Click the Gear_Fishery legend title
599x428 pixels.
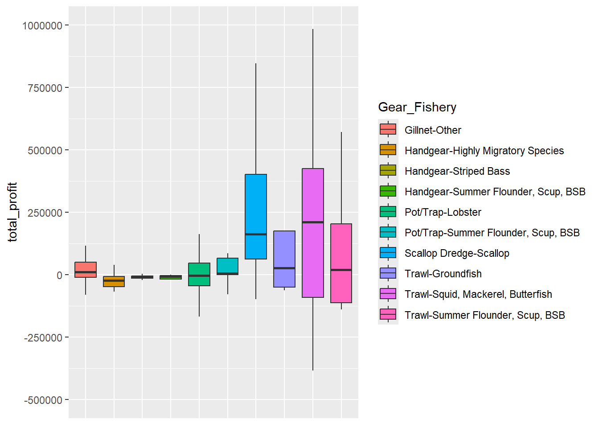point(417,107)
